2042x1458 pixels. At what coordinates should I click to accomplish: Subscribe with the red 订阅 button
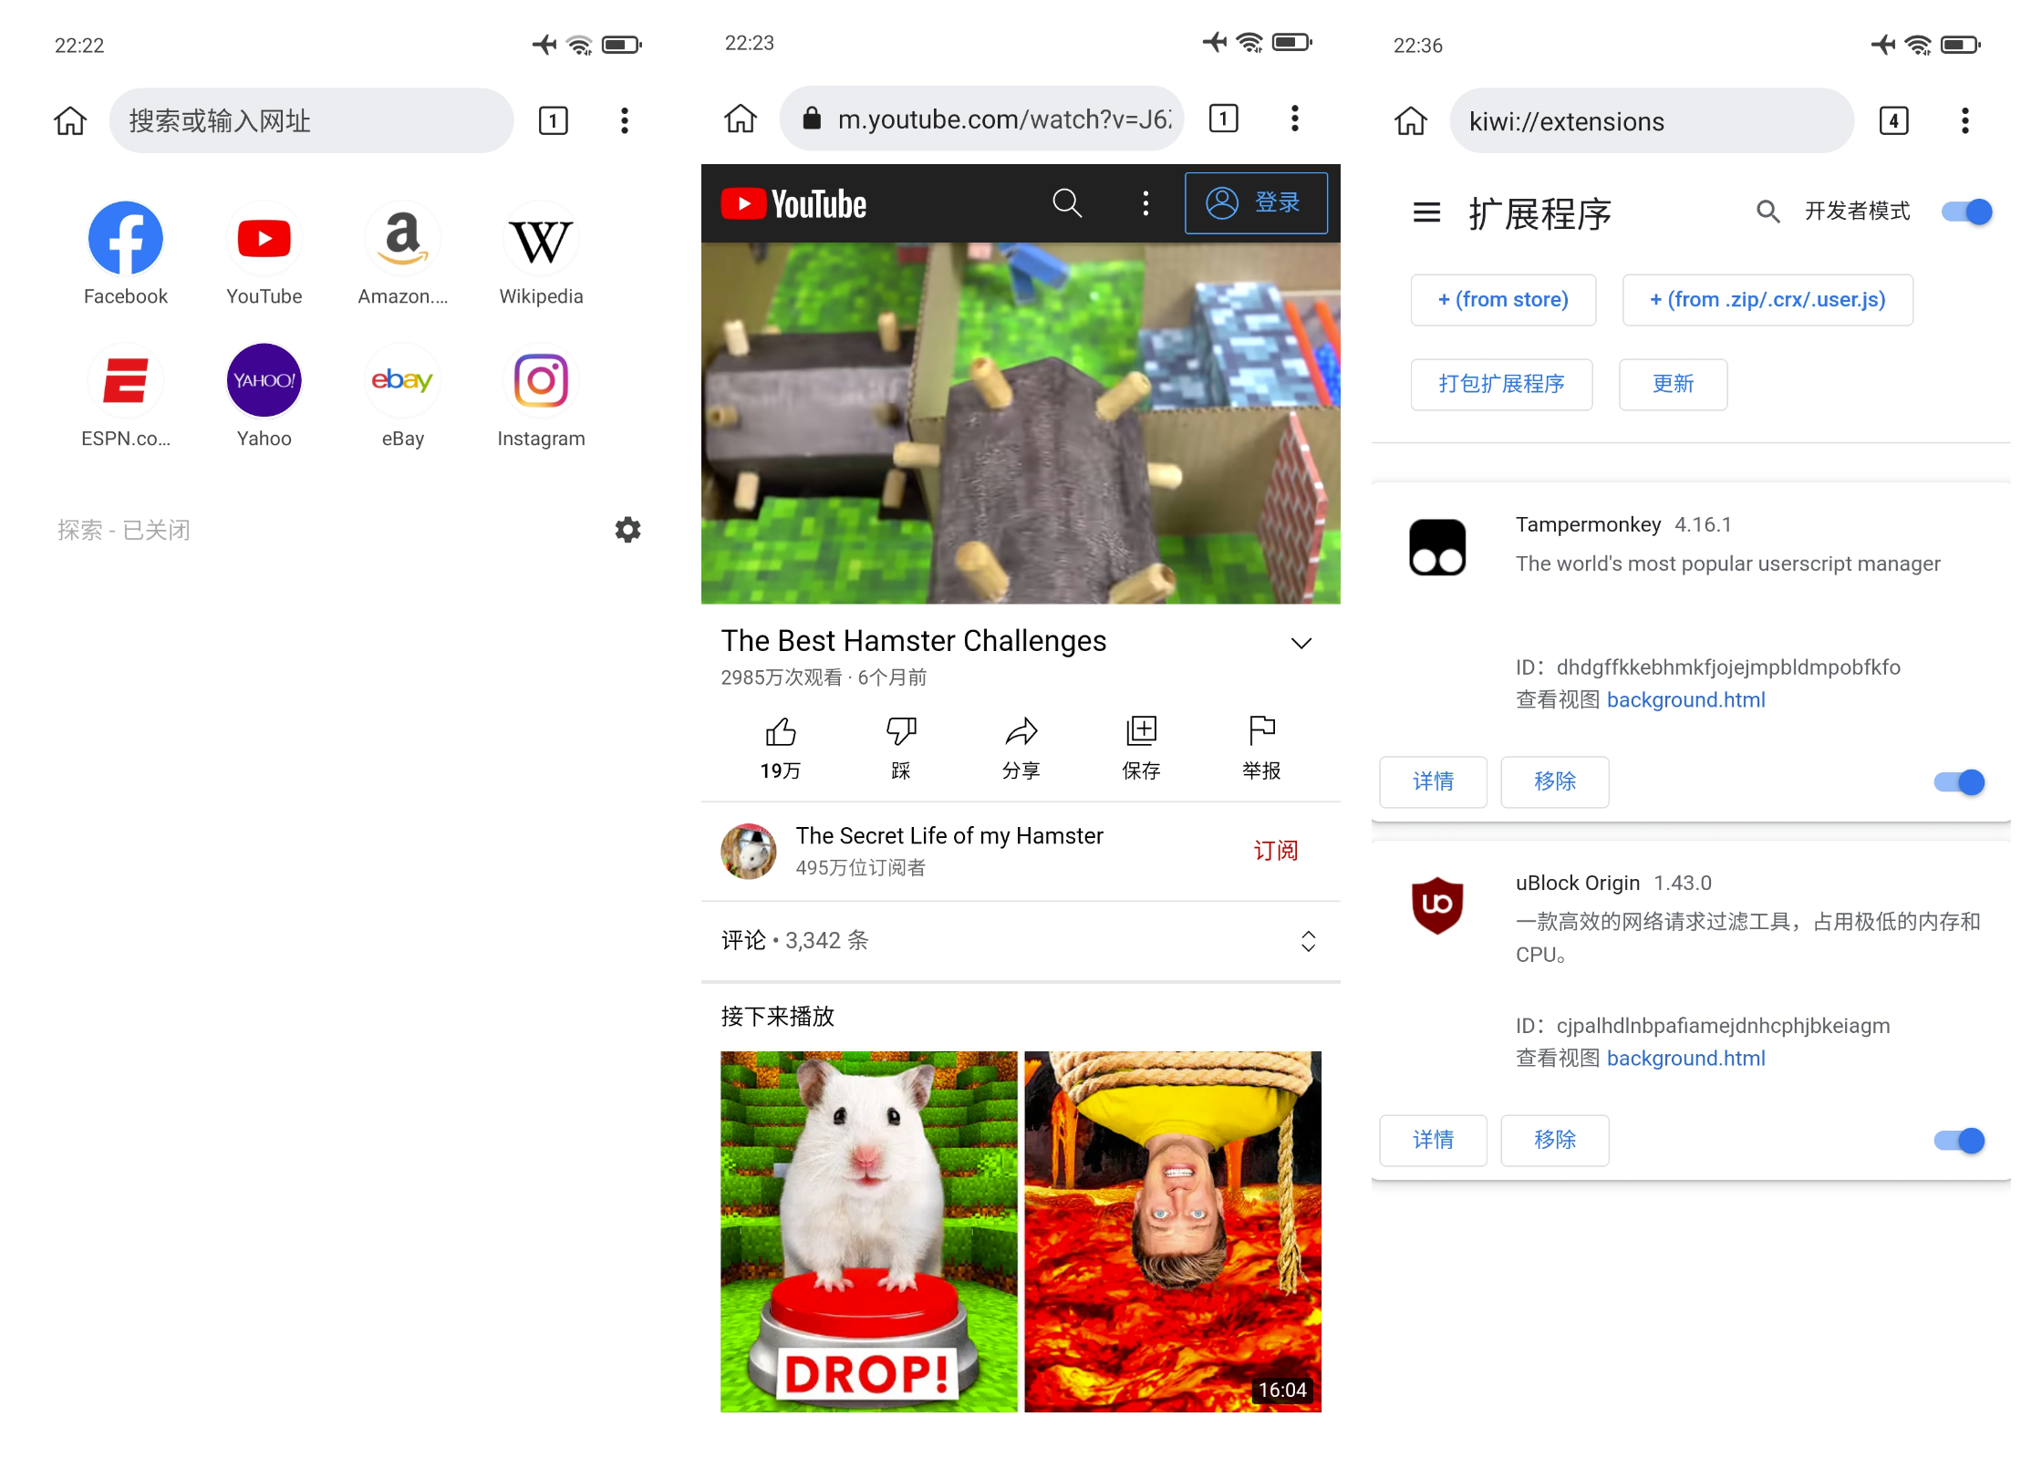click(x=1275, y=851)
